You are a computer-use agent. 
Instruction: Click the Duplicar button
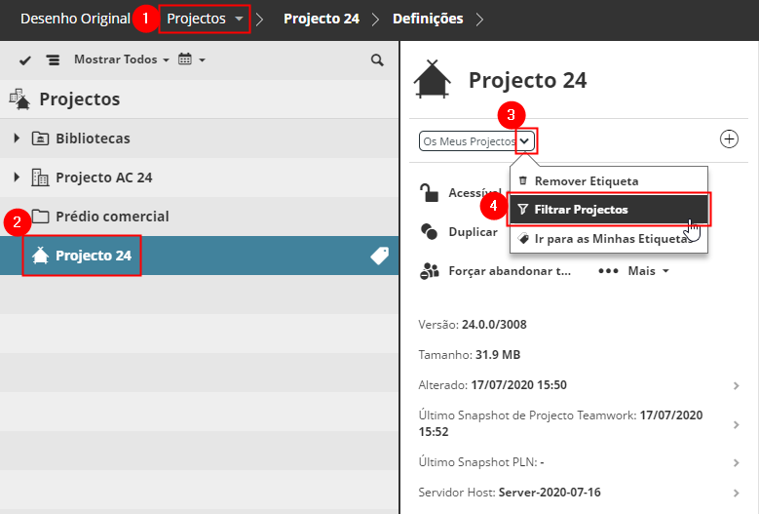tap(459, 232)
